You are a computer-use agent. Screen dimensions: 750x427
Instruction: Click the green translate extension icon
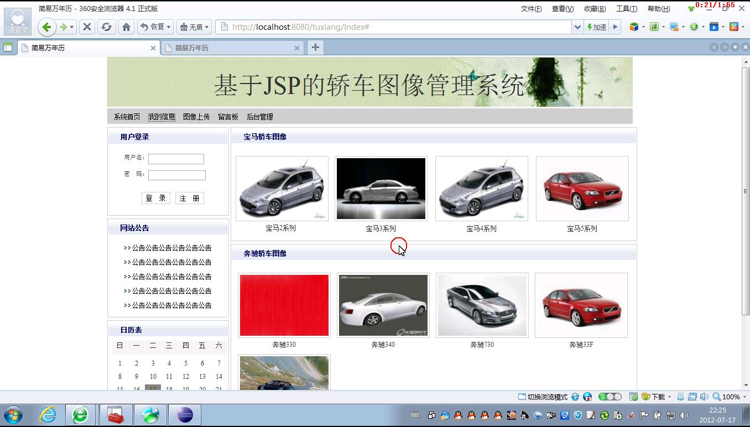[654, 27]
